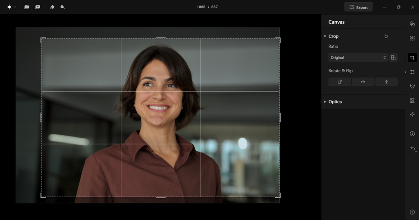Open the Ratio dropdown showing Original

point(358,58)
